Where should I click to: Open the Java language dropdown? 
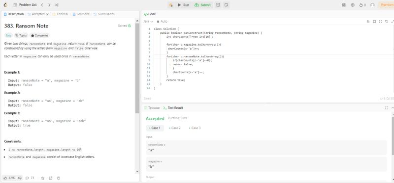point(148,22)
